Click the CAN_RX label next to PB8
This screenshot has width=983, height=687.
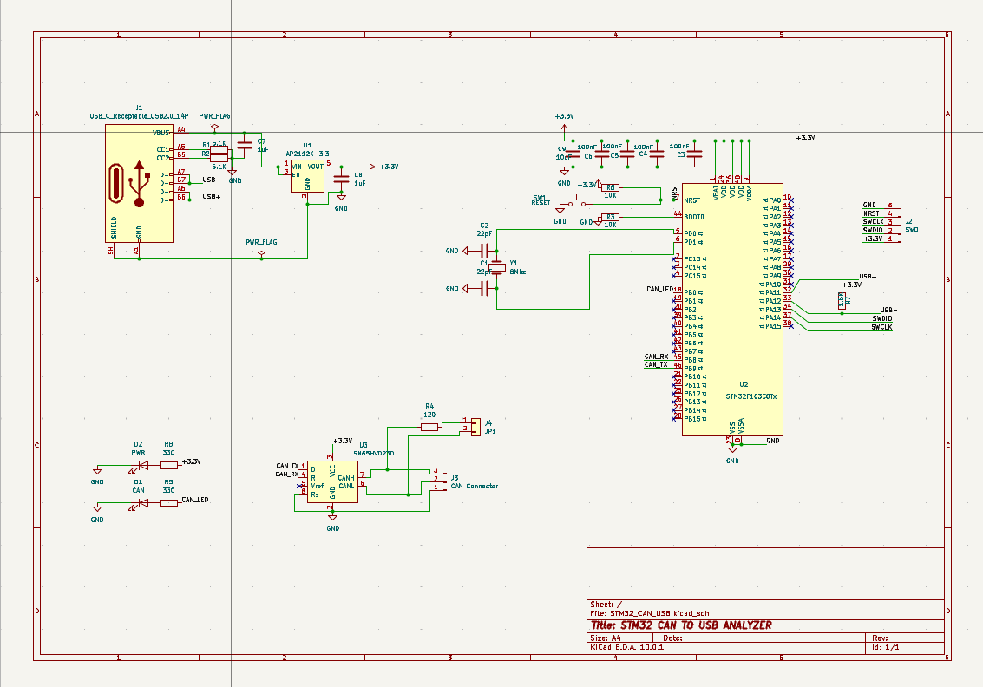tap(657, 357)
